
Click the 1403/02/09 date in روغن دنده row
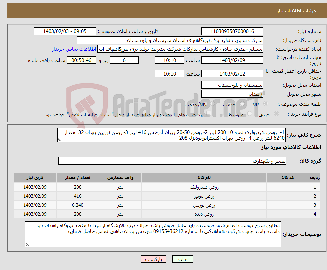[35, 214]
